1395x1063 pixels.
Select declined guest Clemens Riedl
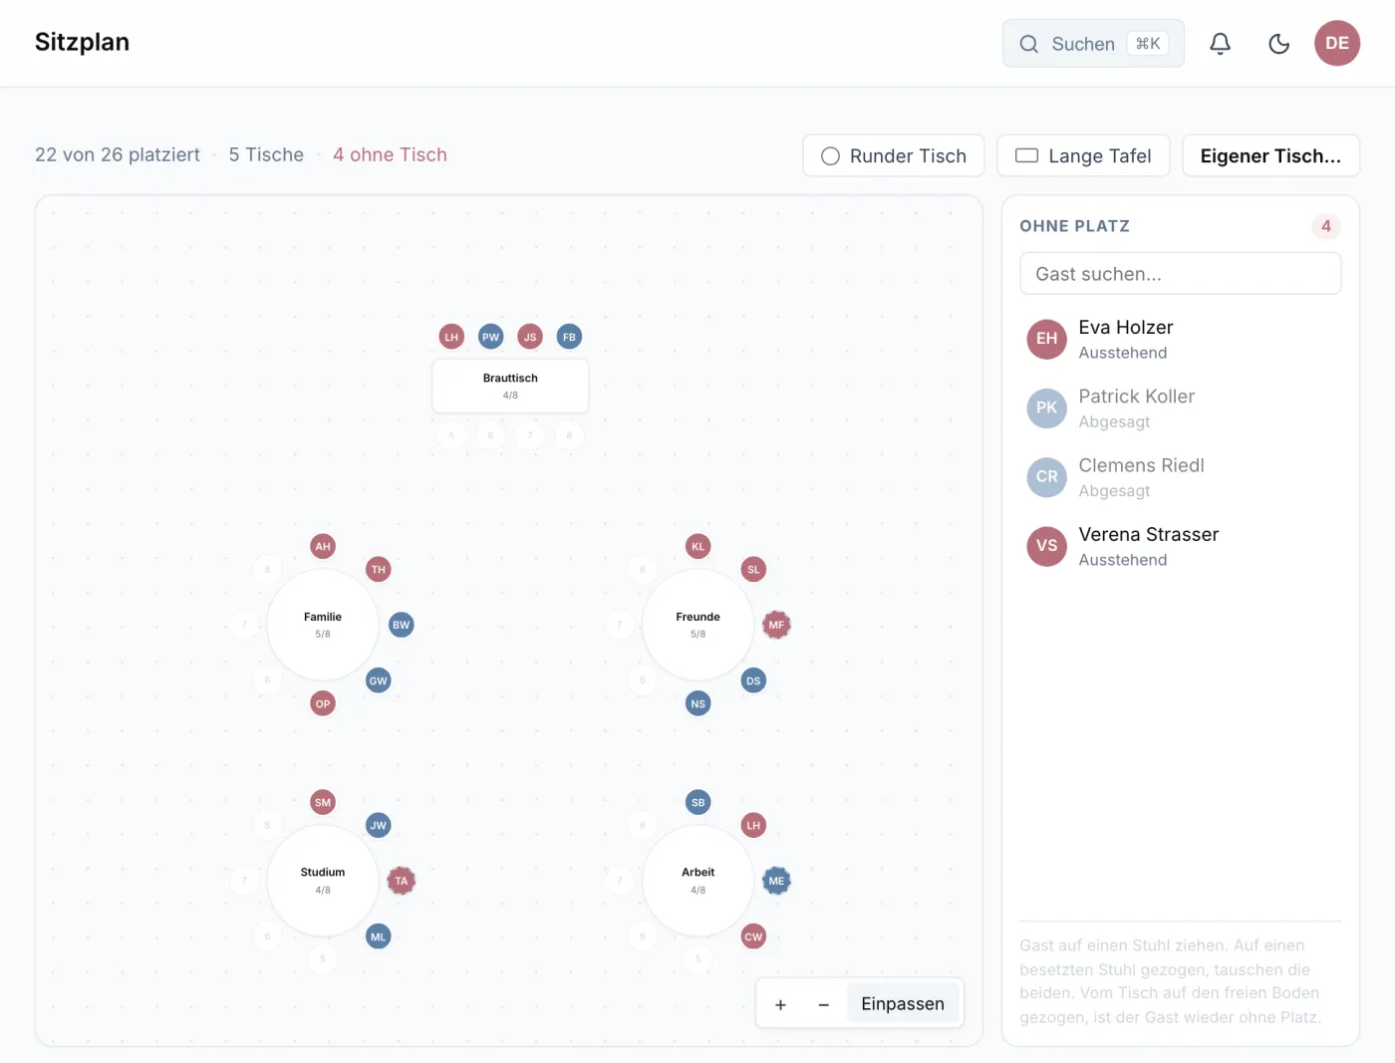[x=1181, y=477]
